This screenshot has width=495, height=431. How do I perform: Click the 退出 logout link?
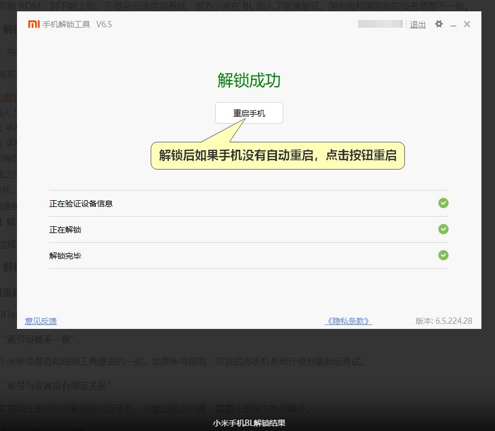click(417, 24)
